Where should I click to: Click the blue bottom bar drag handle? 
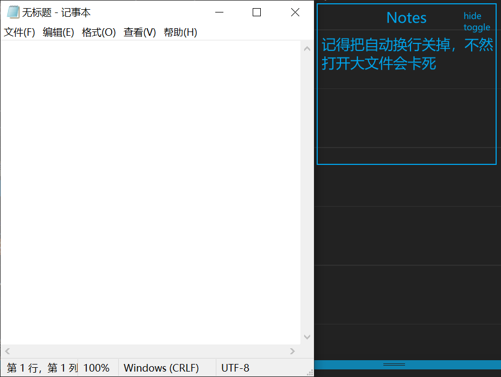point(394,365)
